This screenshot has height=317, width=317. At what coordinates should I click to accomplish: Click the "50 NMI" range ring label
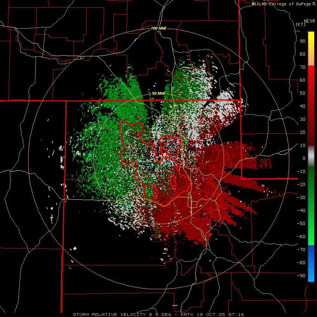[x=158, y=93]
